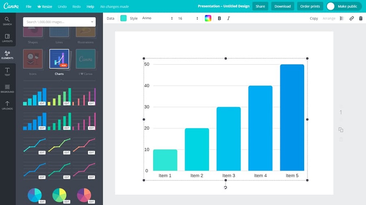366x205 pixels.
Task: Open the rainbow color picker swatch
Action: (x=208, y=18)
